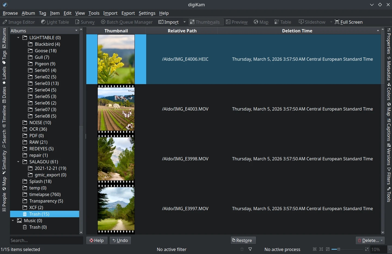Open the Batch Queue Manager
The width and height of the screenshot is (392, 254).
point(127,22)
